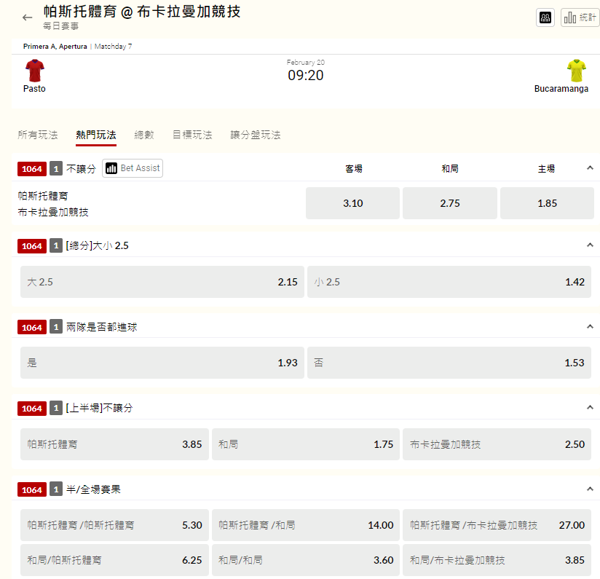Select 和局/帕斯托體育 at 6.25
This screenshot has width=600, height=579.
coord(114,560)
